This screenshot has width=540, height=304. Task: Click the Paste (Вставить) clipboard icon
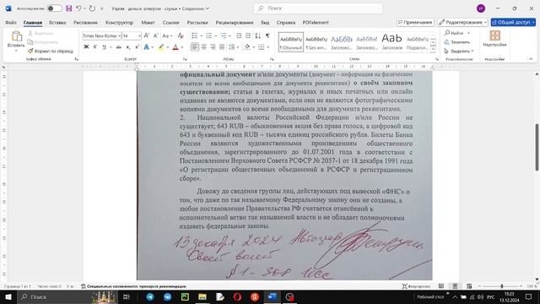pyautogui.click(x=16, y=36)
